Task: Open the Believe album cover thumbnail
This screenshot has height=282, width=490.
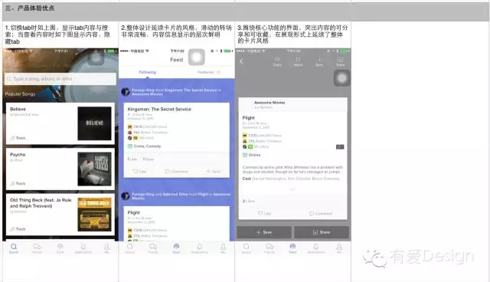Action: click(x=94, y=123)
